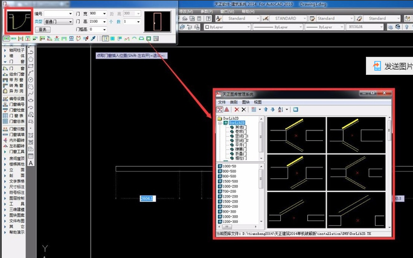Open 帮助(H) menu in AutoCAD menu bar
413x258 pixels.
pyautogui.click(x=248, y=11)
